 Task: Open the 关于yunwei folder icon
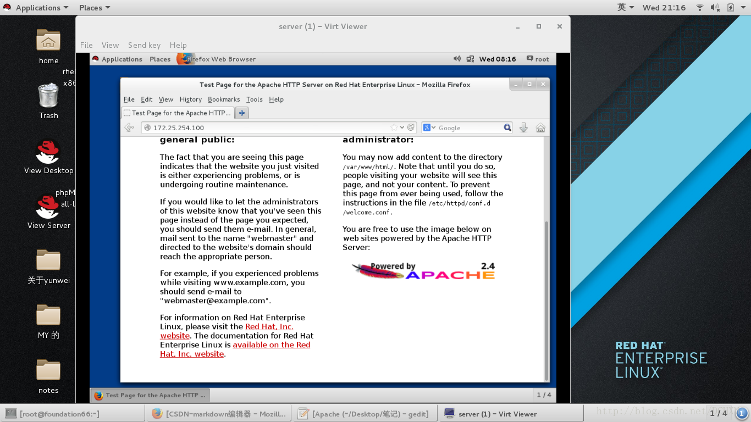coord(48,260)
